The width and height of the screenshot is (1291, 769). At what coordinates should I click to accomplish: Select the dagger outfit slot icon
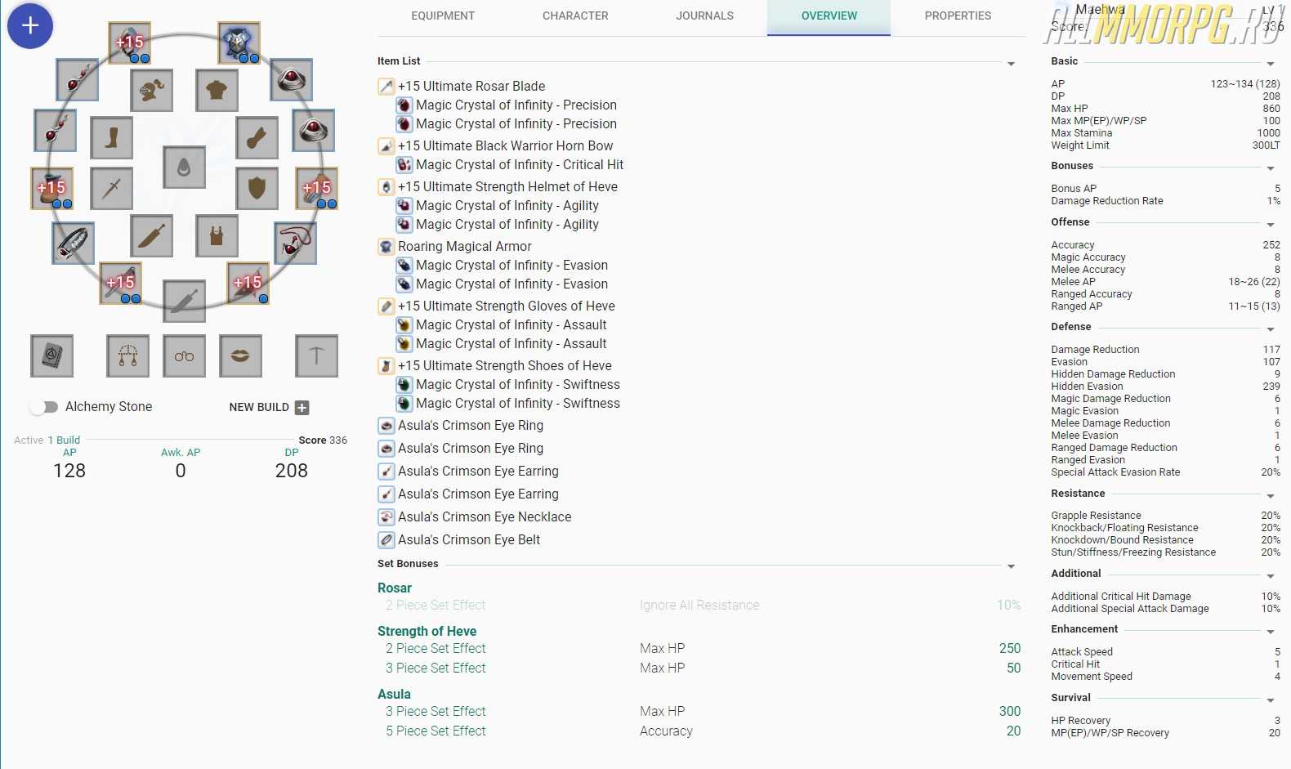[151, 236]
